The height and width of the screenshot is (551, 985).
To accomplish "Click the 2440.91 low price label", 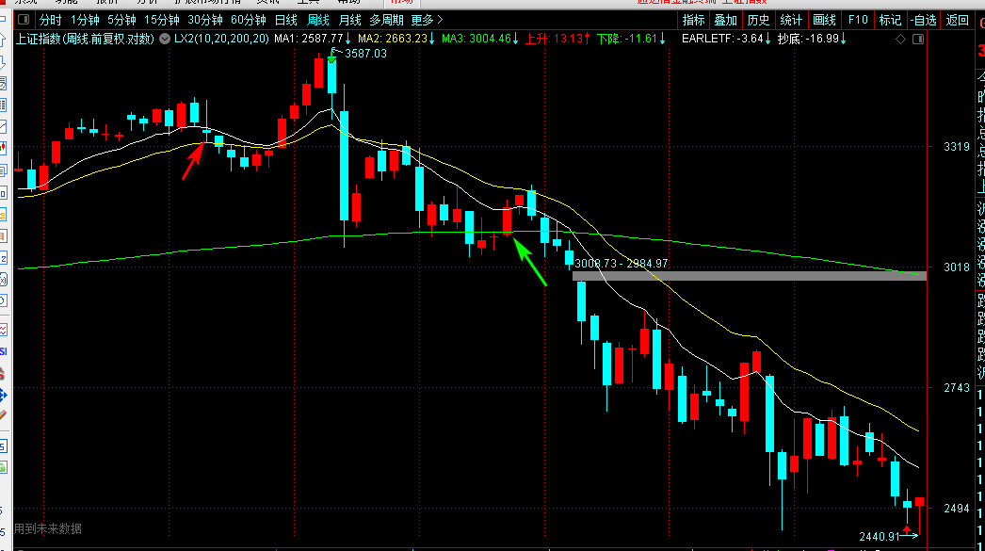I will [880, 537].
